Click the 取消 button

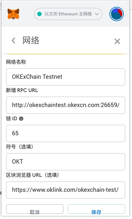[35, 209]
